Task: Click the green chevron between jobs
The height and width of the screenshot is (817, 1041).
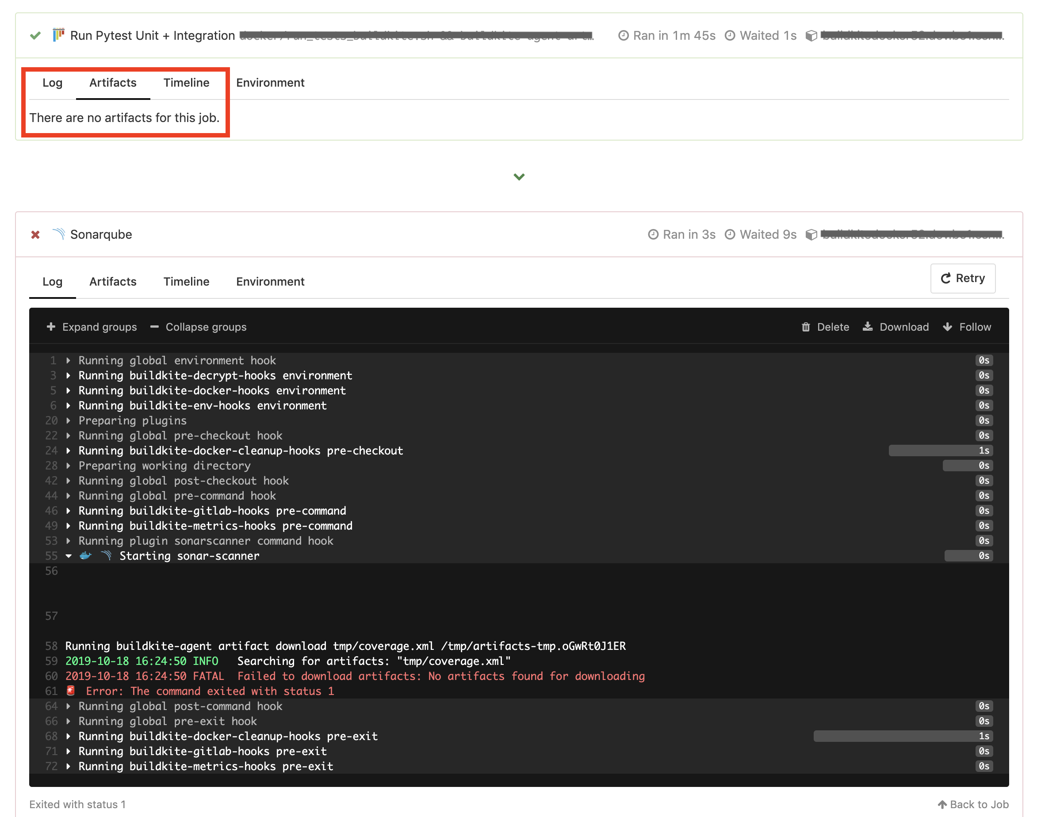Action: click(519, 177)
